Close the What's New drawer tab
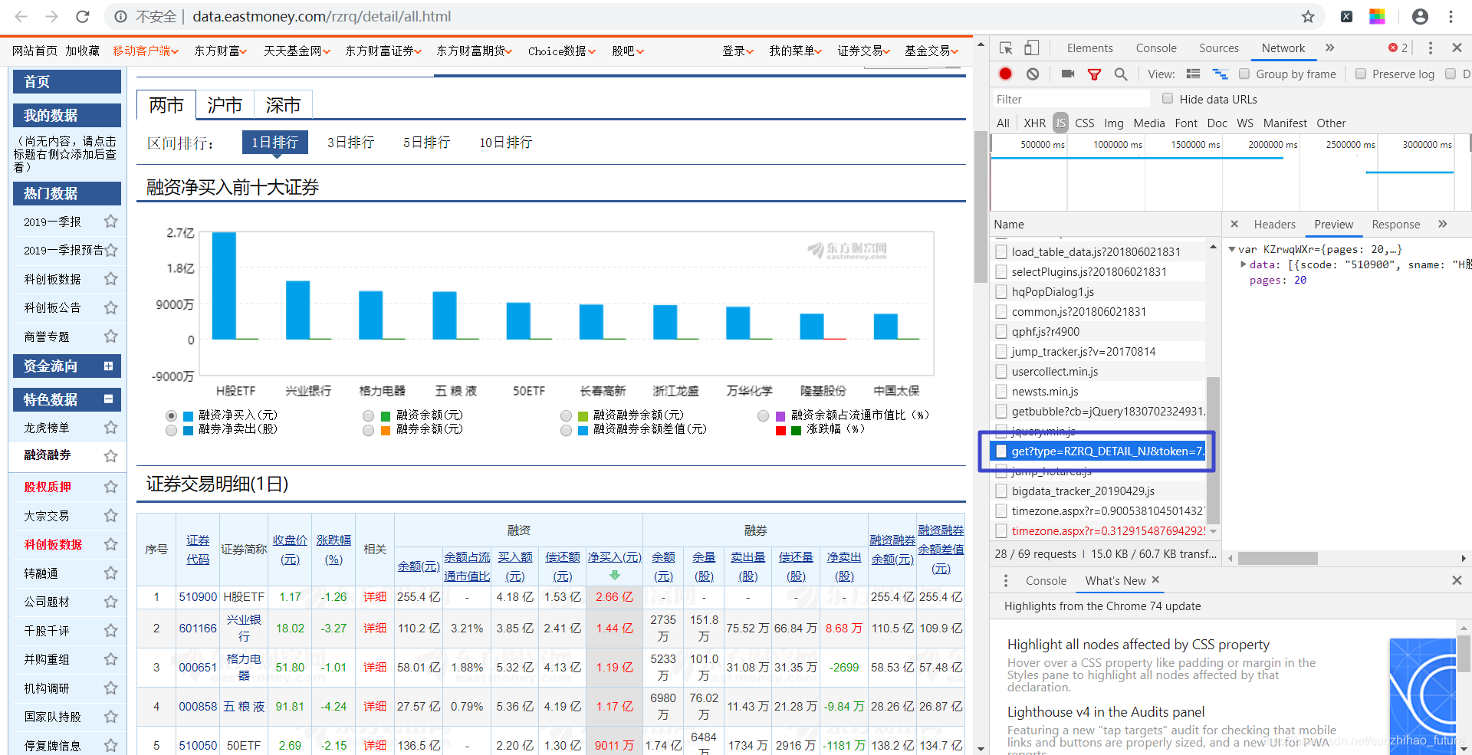Viewport: 1472px width, 755px height. 1155,580
